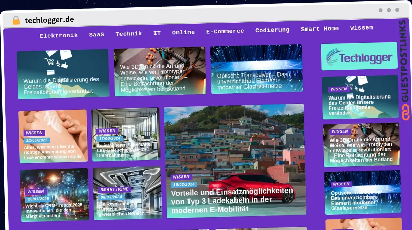The width and height of the screenshot is (412, 230).
Task: Open the E-Commerce menu item
Action: (x=225, y=31)
